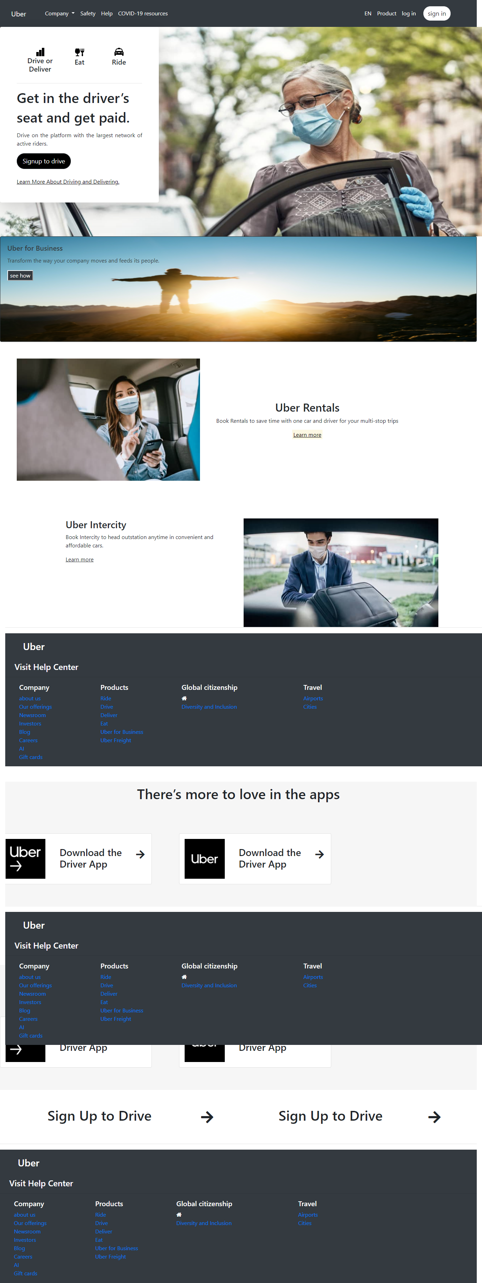Screen dimensions: 482x1283
Task: Open Airports in the footer below Uber Intercity
Action: click(x=313, y=698)
